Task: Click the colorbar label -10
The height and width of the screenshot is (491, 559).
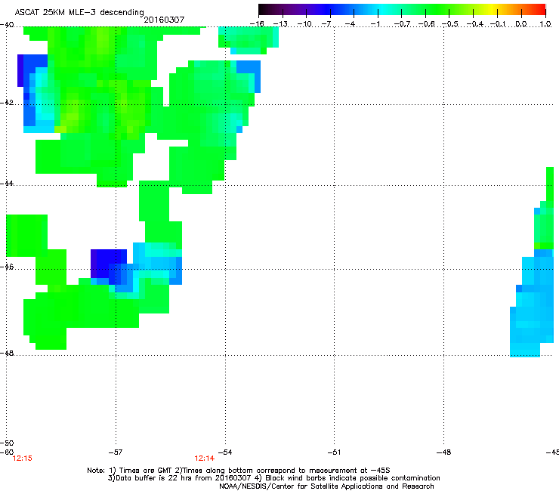Action: (x=304, y=24)
